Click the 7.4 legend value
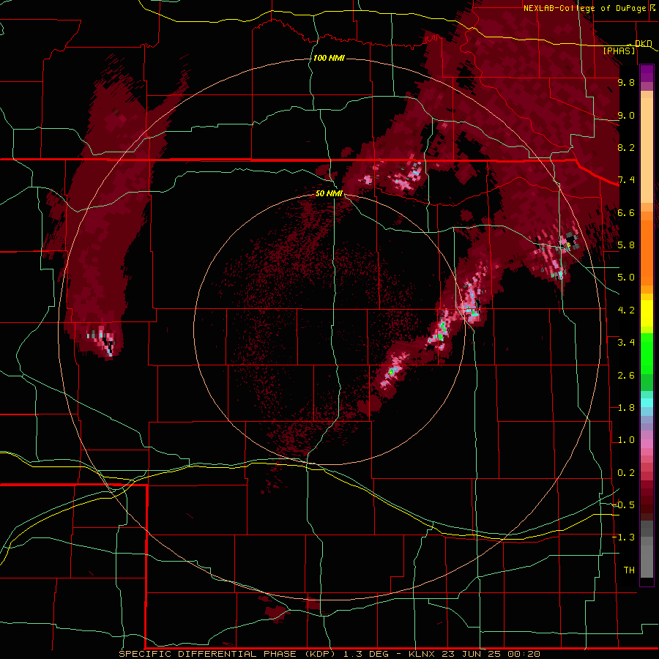Image resolution: width=659 pixels, height=659 pixels. (626, 180)
